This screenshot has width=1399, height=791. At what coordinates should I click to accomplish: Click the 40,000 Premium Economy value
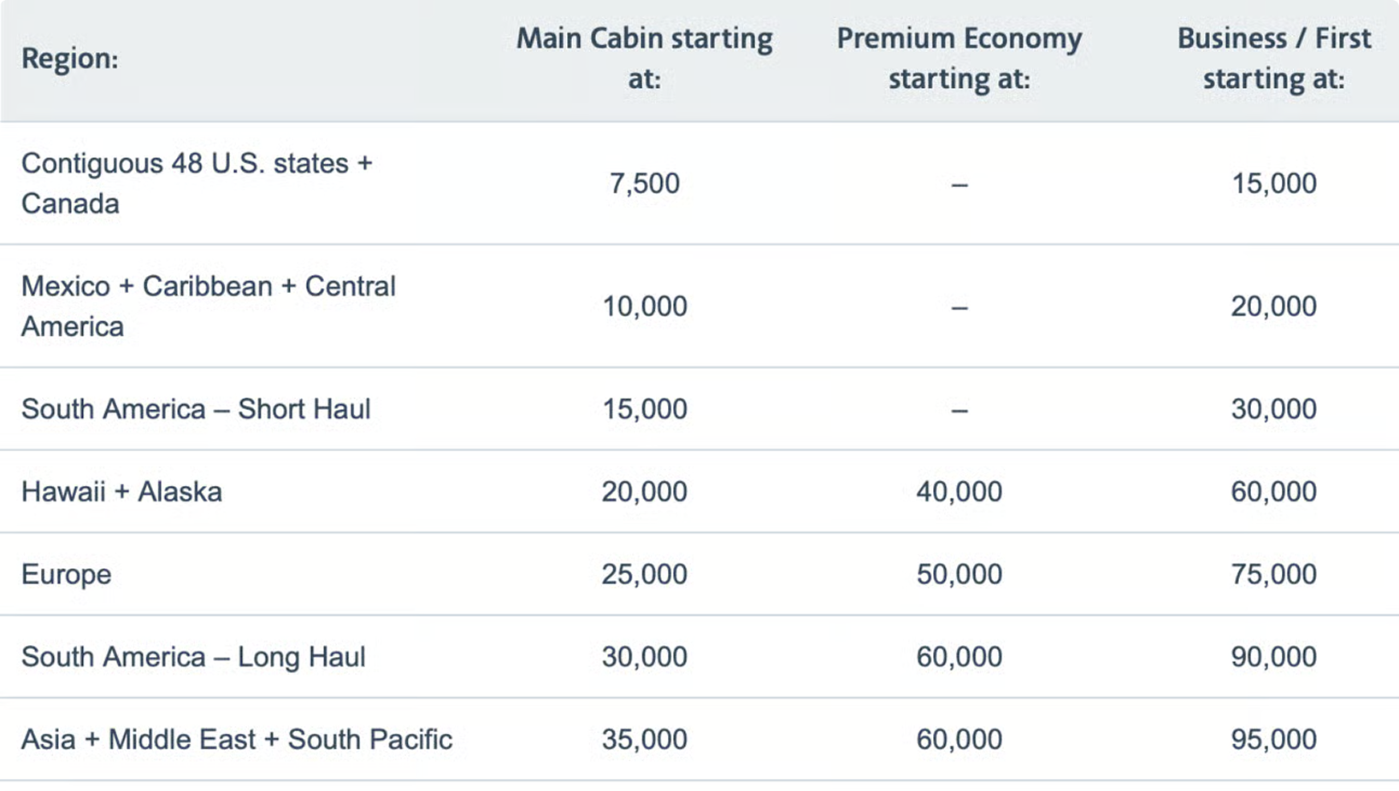click(959, 492)
